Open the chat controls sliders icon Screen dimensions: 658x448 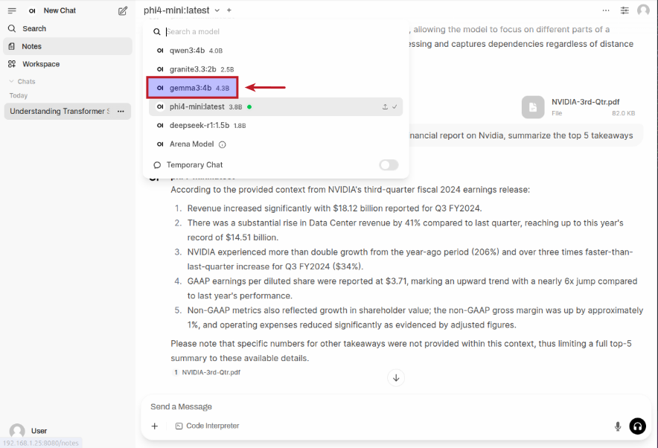[x=625, y=10]
